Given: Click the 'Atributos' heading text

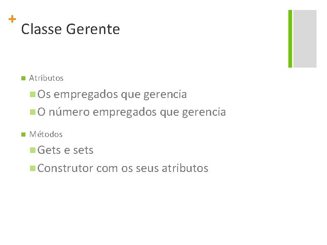Looking at the screenshot, I should (x=46, y=78).
